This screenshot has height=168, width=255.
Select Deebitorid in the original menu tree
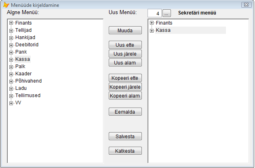[27, 45]
